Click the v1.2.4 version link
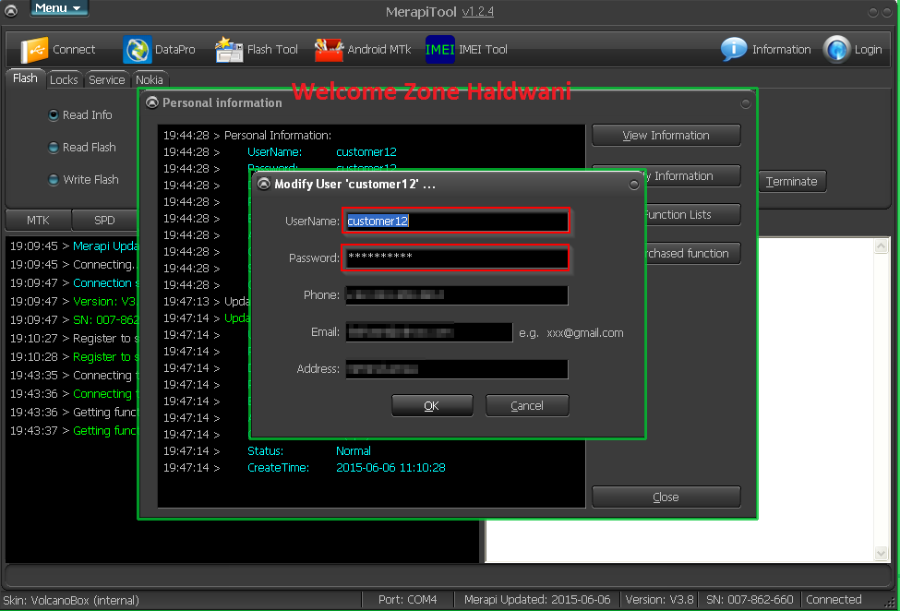This screenshot has height=611, width=900. pos(477,11)
